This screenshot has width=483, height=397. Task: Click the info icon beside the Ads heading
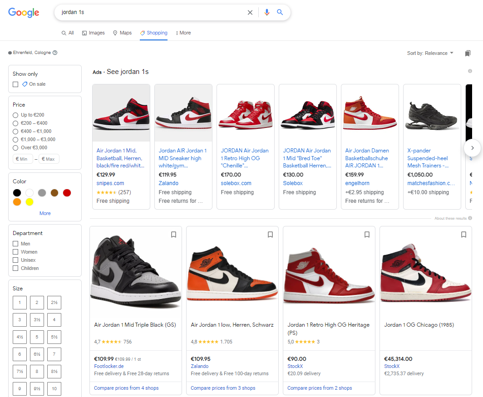coord(470,71)
